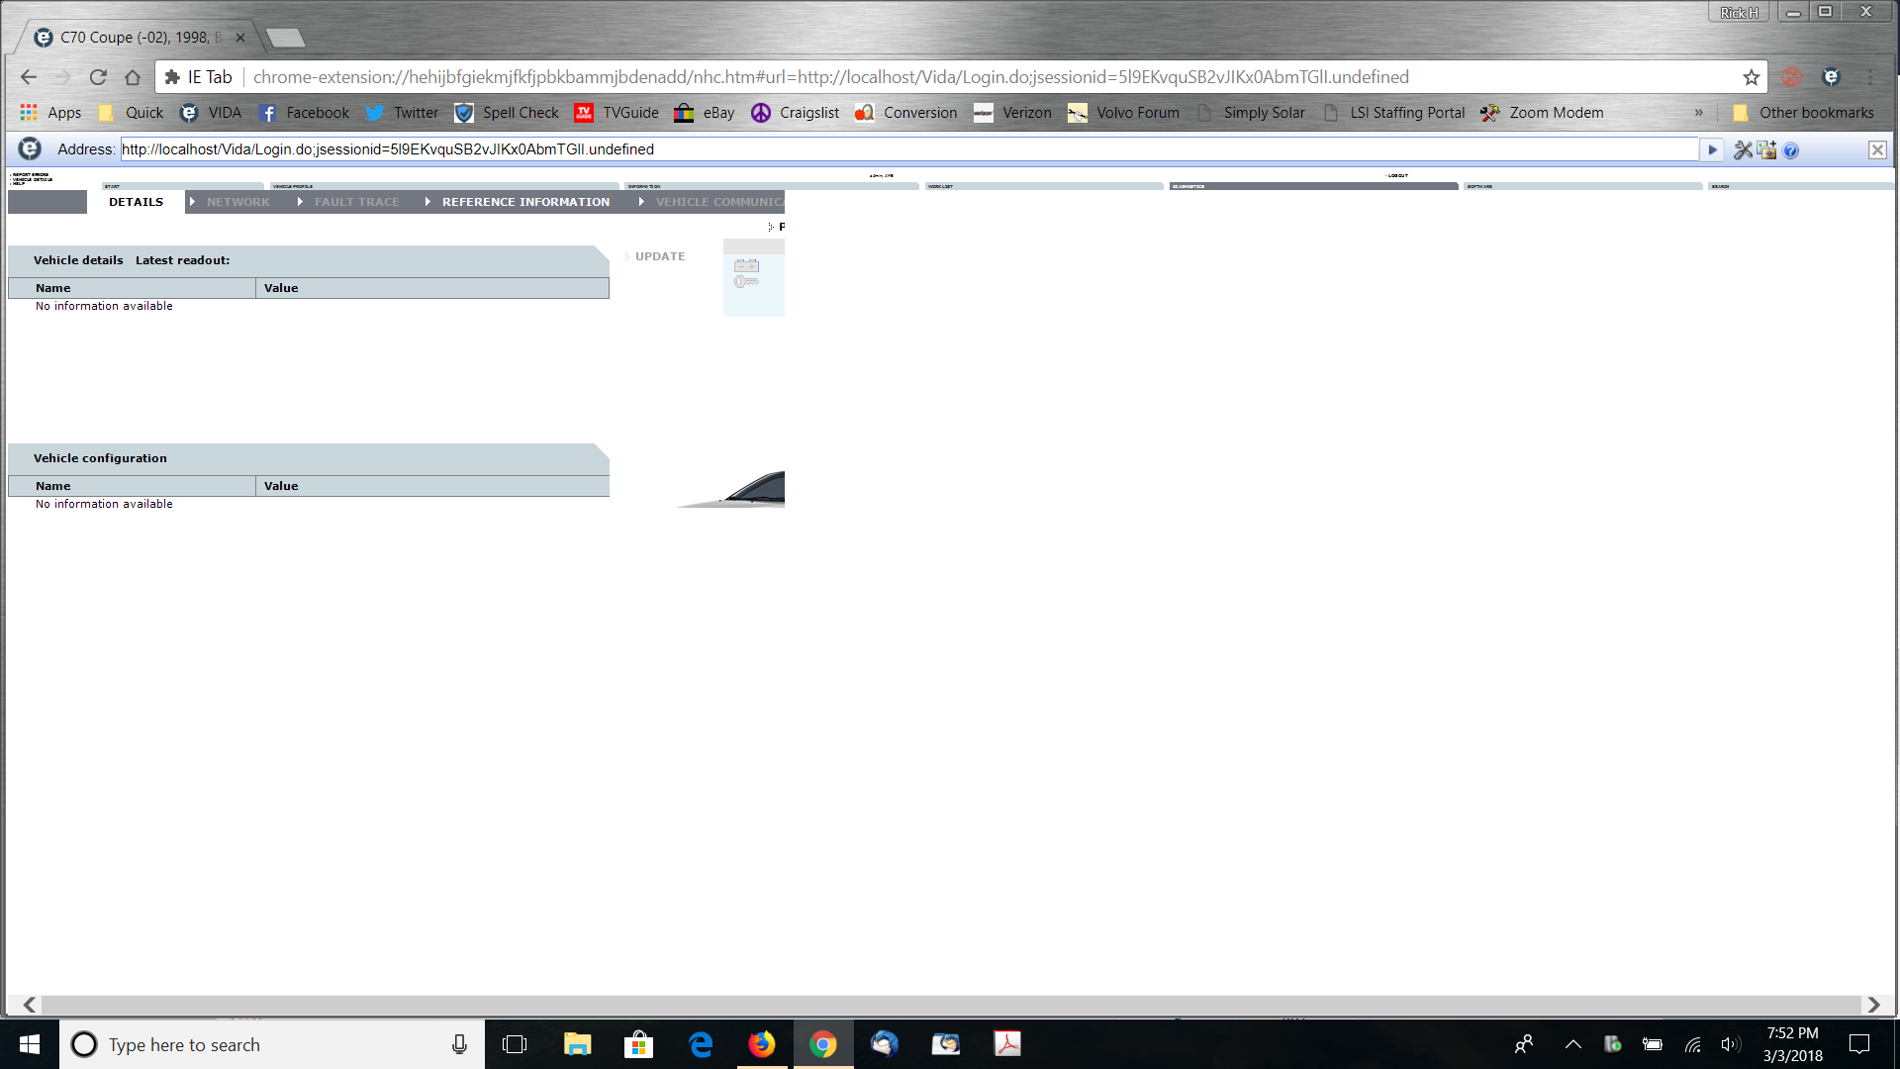Show hidden system tray icons
Screen dimensions: 1900x1069
click(1572, 1044)
